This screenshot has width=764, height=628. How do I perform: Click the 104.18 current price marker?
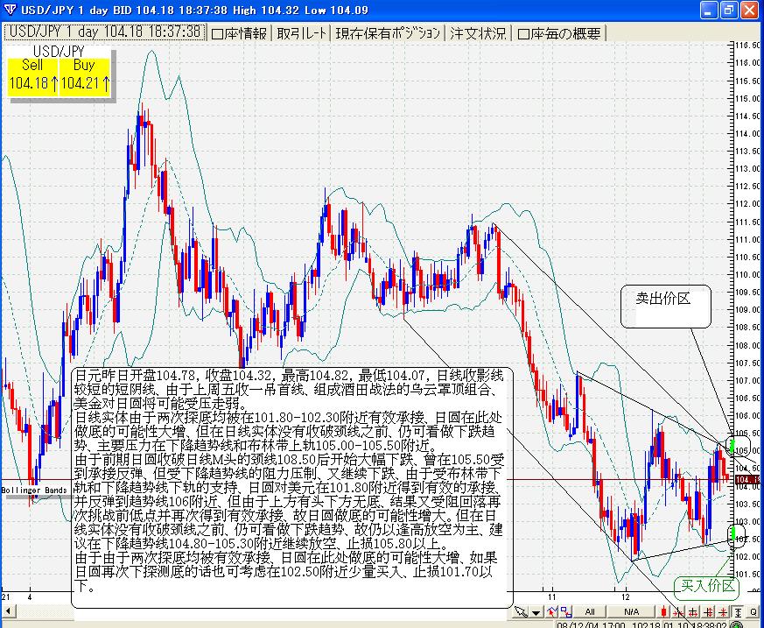747,480
